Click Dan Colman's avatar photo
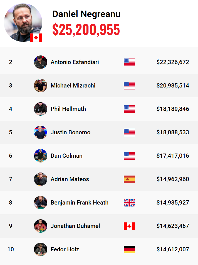 pos(41,156)
